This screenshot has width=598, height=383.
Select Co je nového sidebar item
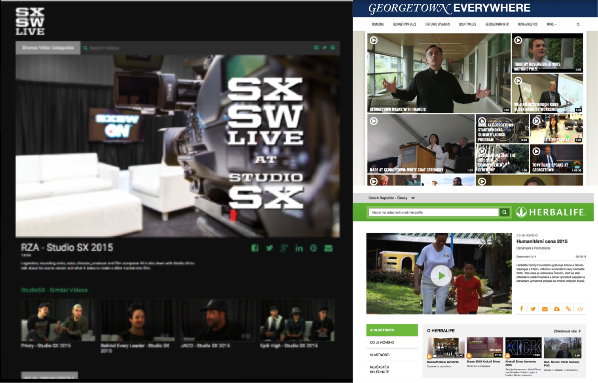click(x=392, y=343)
